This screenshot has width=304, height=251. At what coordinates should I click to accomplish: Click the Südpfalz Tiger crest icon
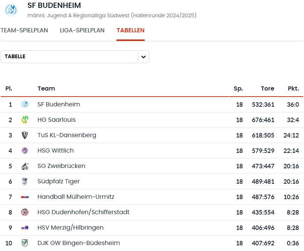pos(25,181)
